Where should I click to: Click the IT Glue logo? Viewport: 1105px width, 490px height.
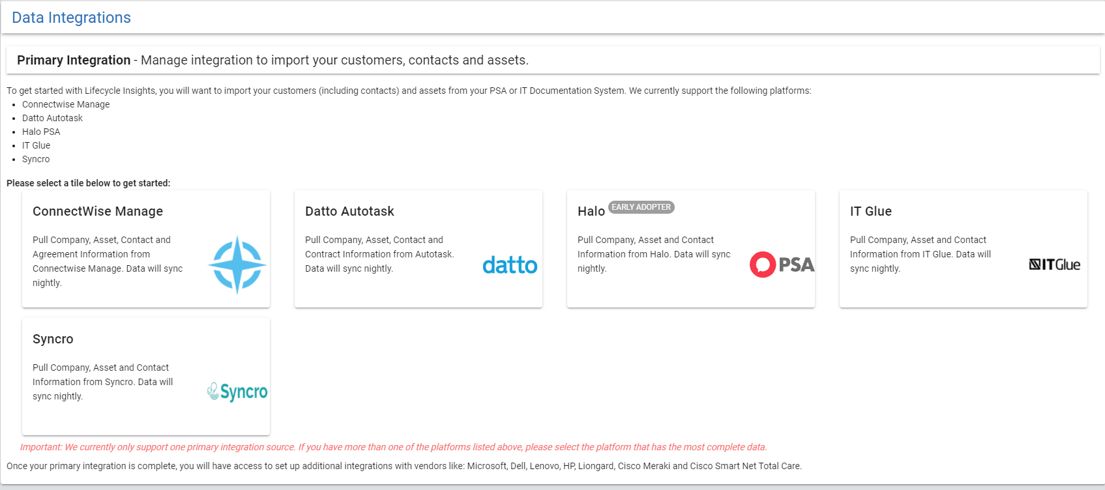1055,265
